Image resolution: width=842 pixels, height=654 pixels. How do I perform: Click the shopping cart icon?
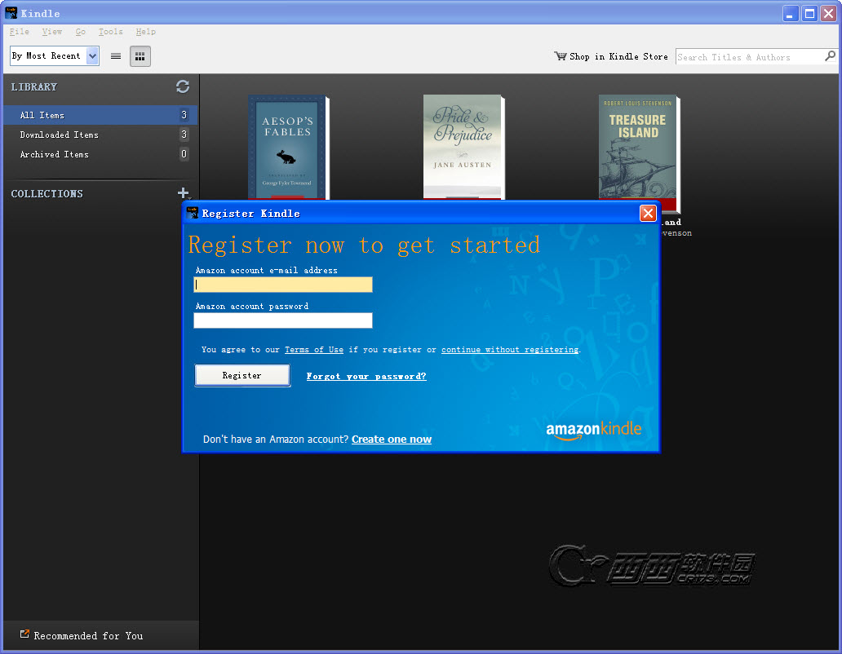[560, 55]
